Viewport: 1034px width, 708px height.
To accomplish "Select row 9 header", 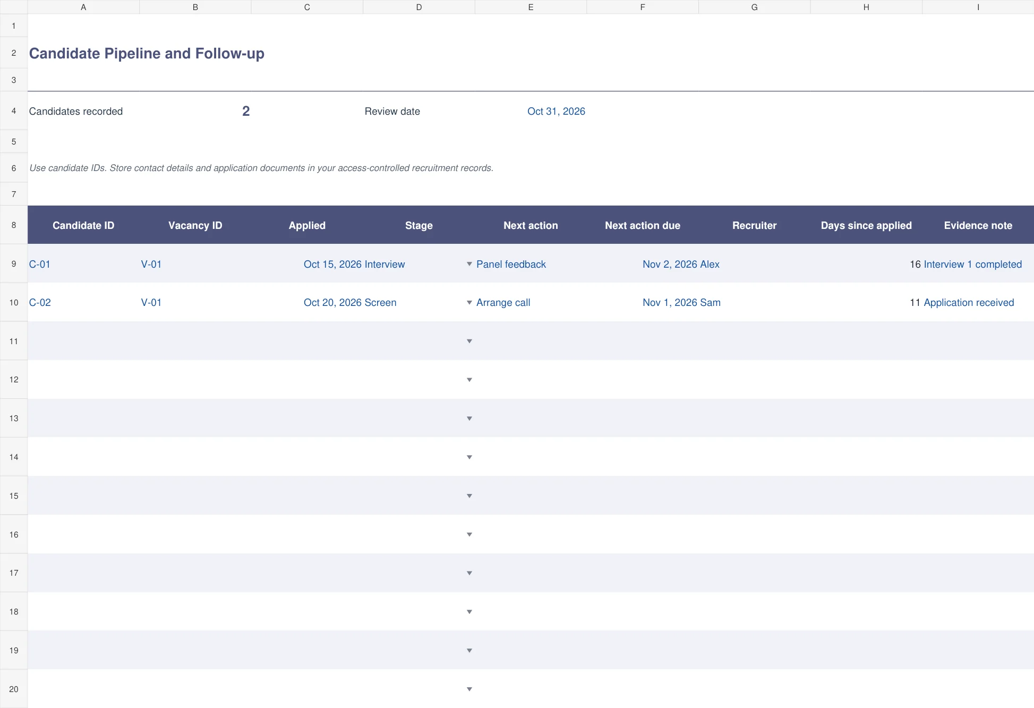I will [x=14, y=263].
